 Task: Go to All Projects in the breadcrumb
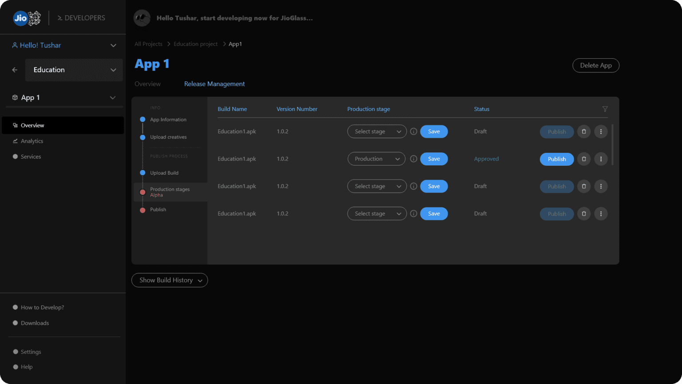coord(148,44)
